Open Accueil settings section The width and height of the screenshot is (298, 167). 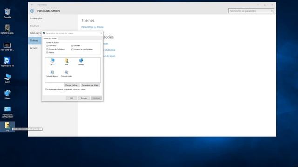(x=34, y=48)
